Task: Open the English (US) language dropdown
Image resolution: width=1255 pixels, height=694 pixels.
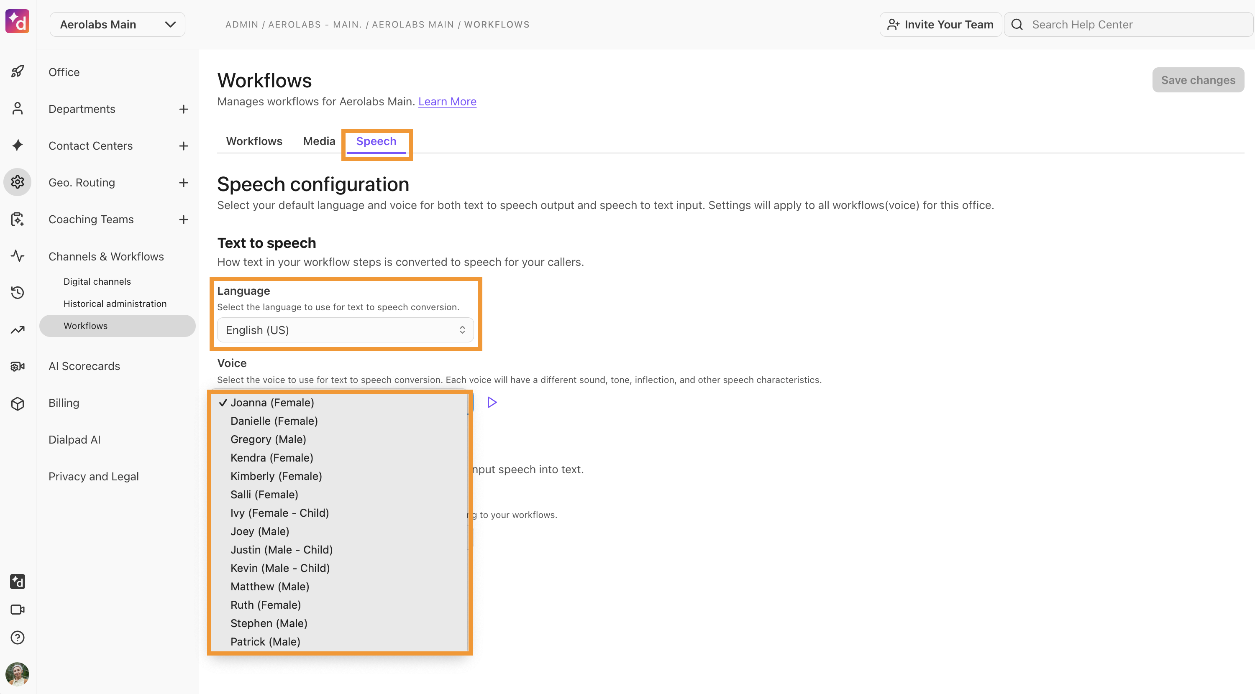Action: [x=346, y=330]
